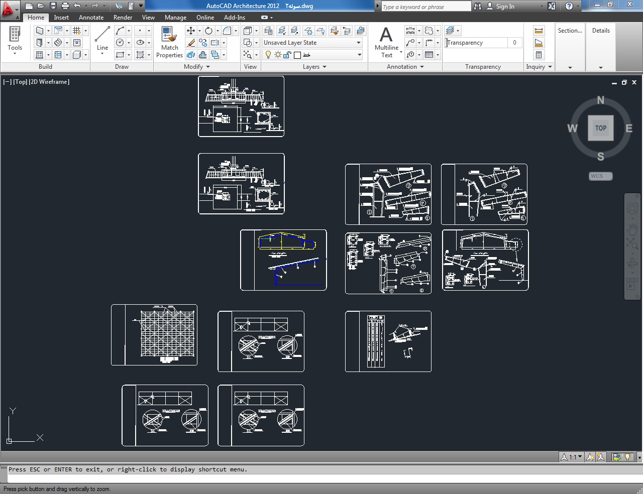Click the Save icon in quick access toolbar
643x494 pixels.
pyautogui.click(x=53, y=6)
